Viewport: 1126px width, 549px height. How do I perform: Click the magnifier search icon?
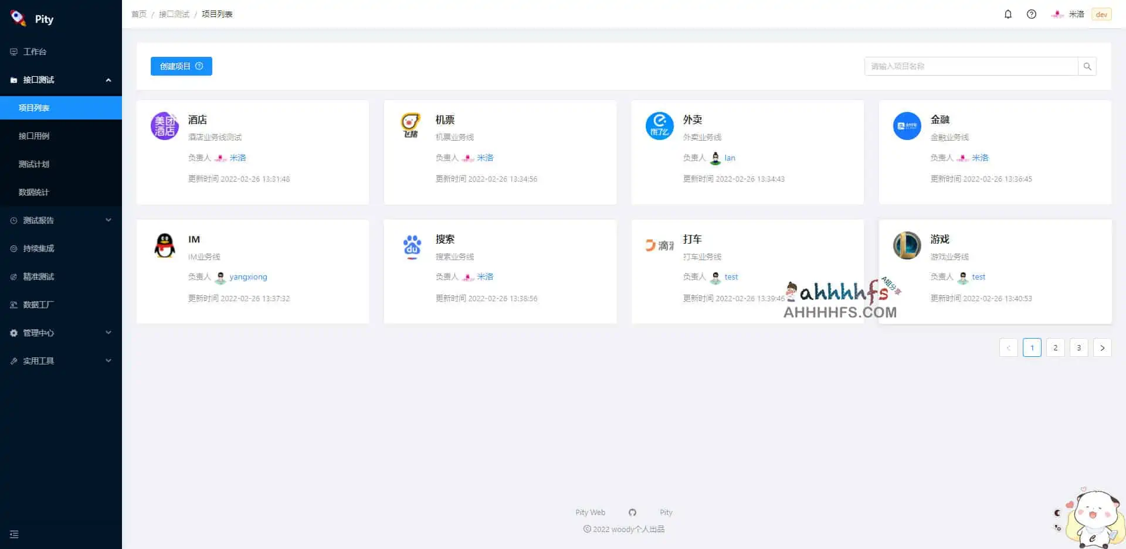1088,66
